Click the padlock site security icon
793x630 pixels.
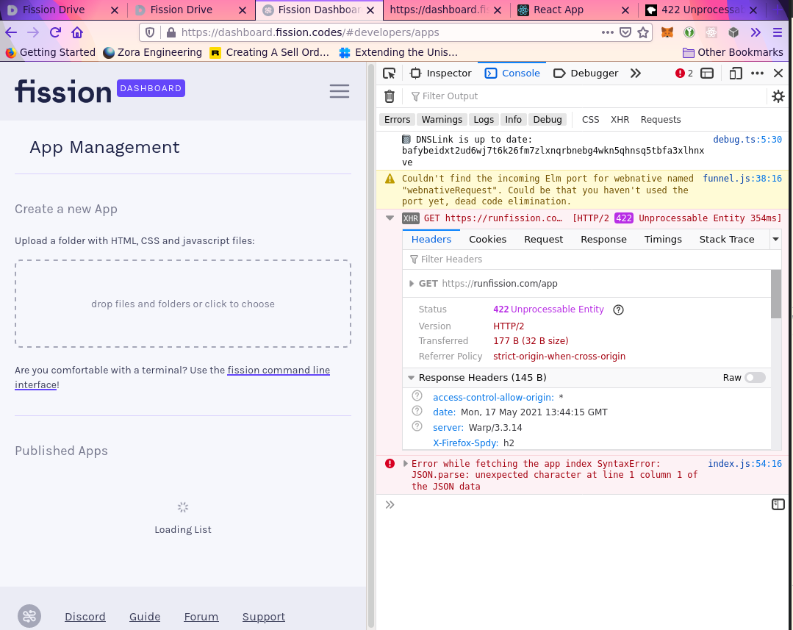tap(171, 32)
